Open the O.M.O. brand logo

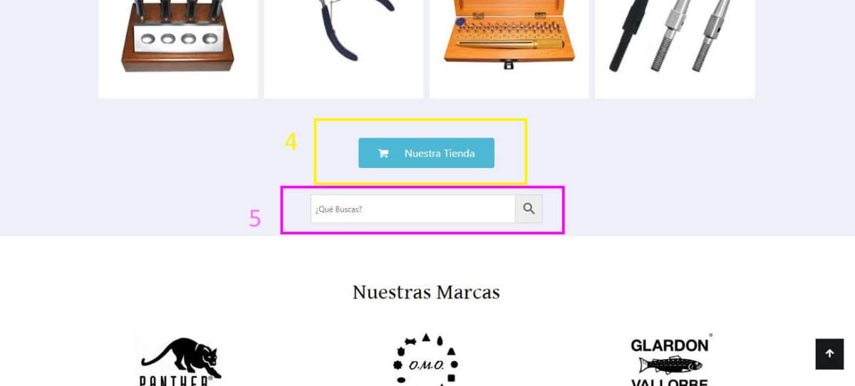[x=426, y=360]
